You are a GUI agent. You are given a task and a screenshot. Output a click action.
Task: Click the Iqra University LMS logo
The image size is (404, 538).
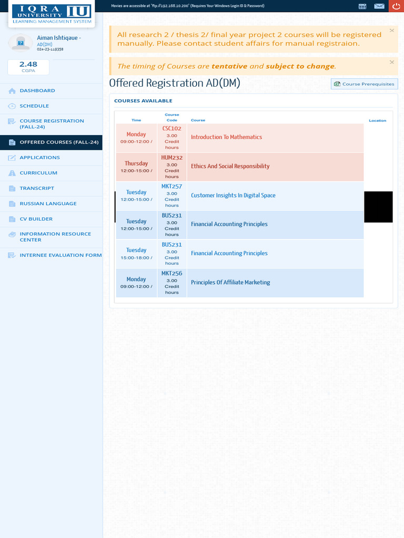click(x=52, y=14)
